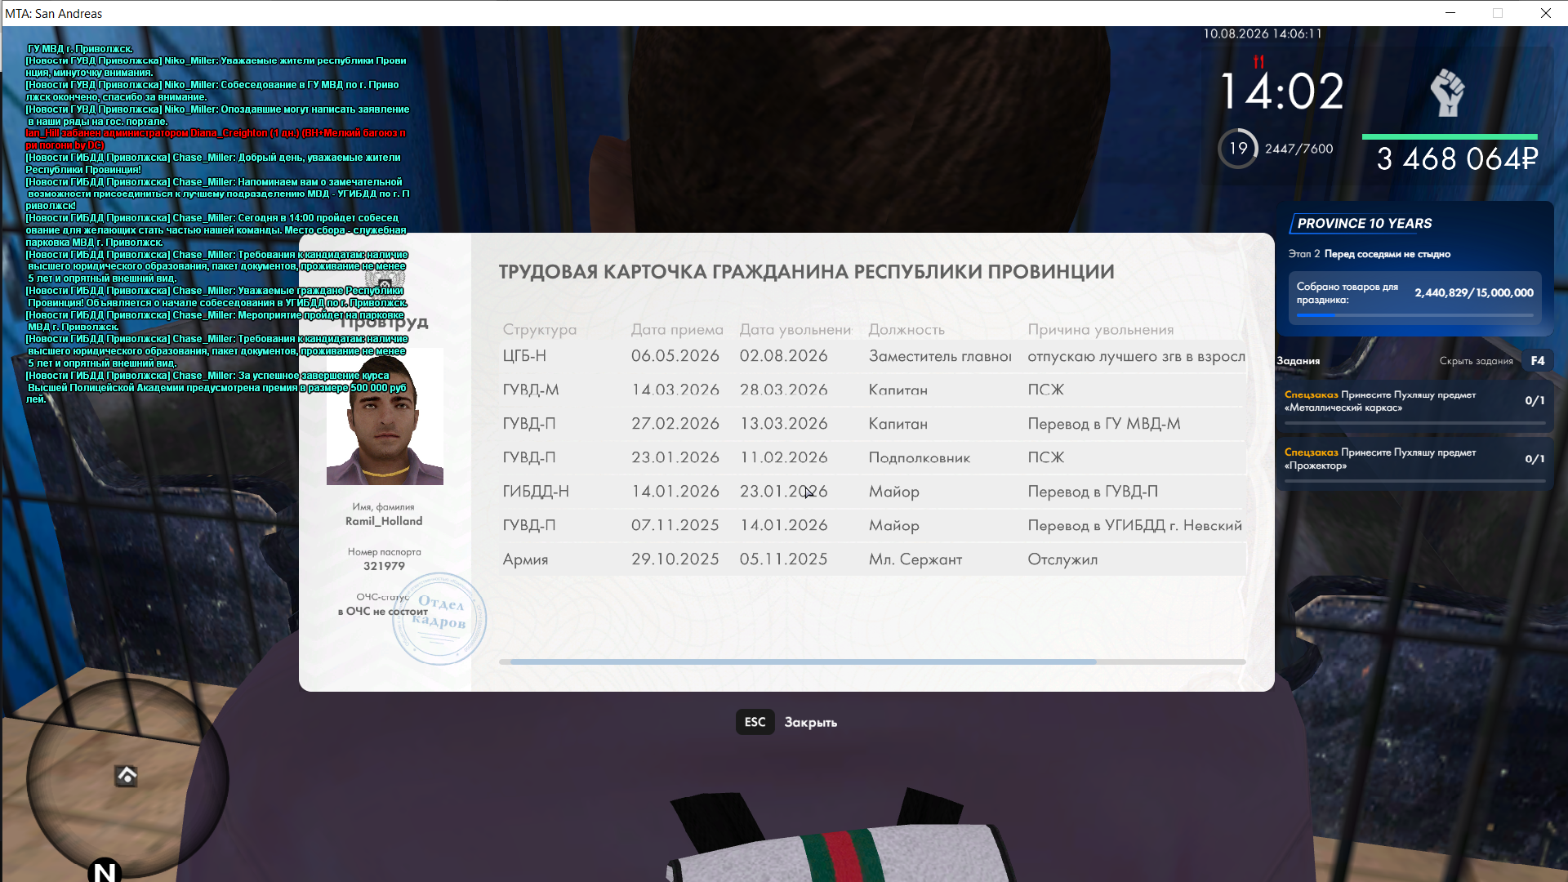The image size is (1568, 882).
Task: Click the name Ramil_Holland under the portrait
Action: pos(384,521)
